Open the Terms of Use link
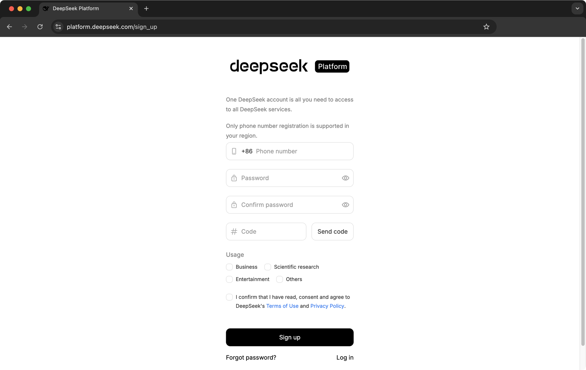Screen dimensions: 586x370 click(x=282, y=306)
